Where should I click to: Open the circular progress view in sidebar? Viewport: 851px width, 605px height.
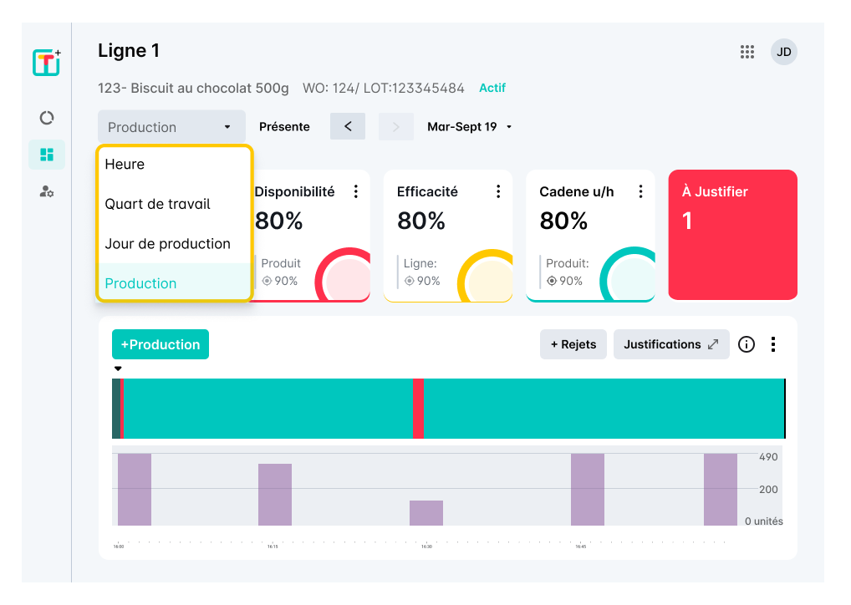click(47, 118)
